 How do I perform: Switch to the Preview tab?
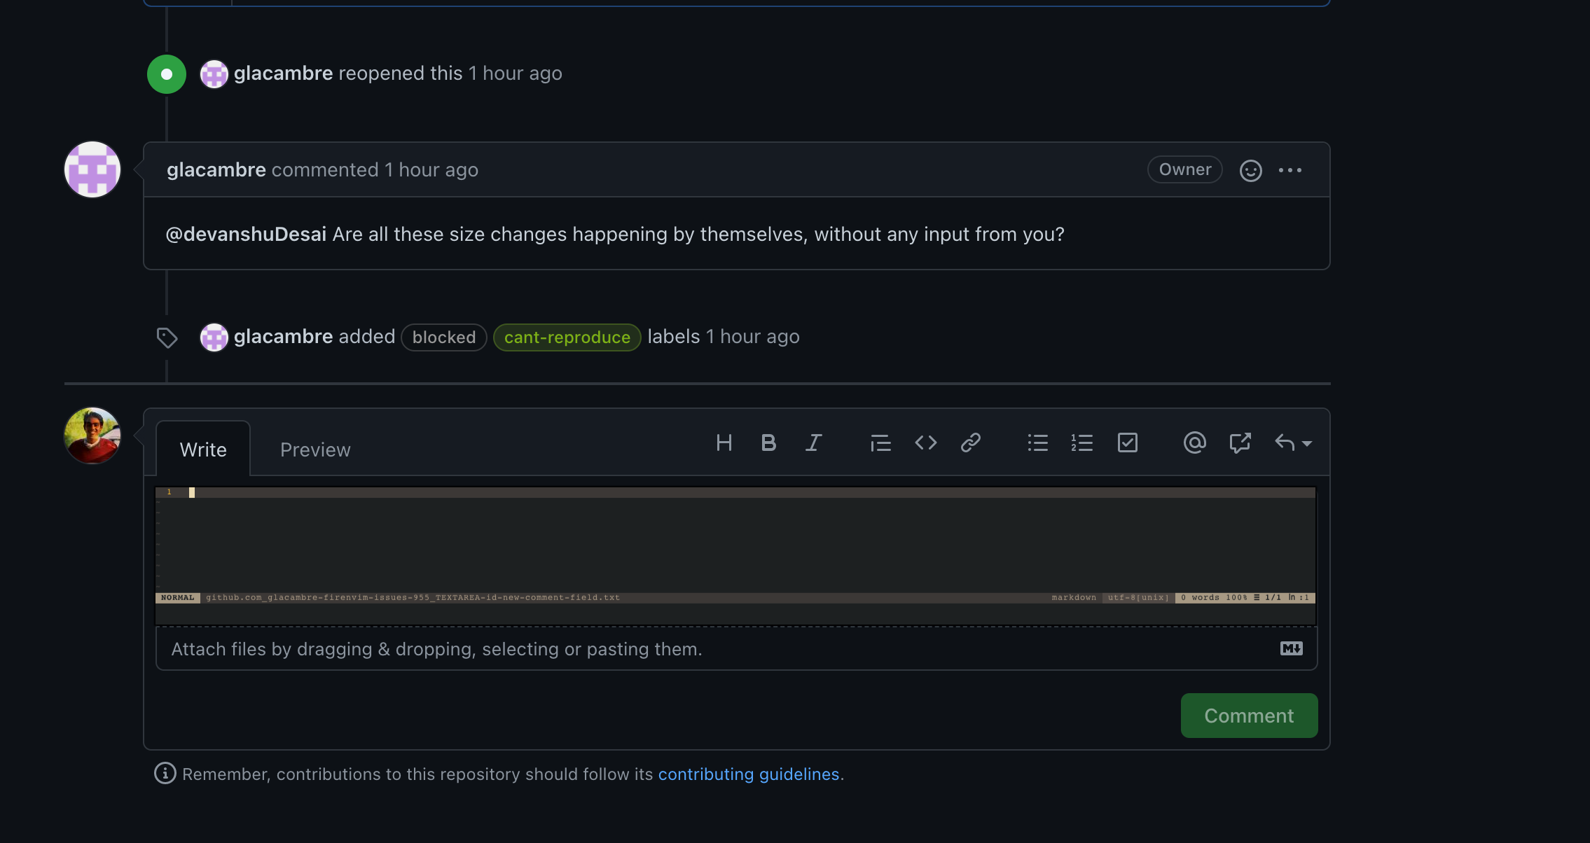[315, 450]
